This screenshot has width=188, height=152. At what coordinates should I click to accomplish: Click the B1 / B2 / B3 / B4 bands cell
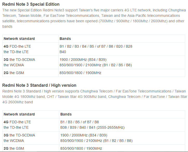click(x=96, y=46)
